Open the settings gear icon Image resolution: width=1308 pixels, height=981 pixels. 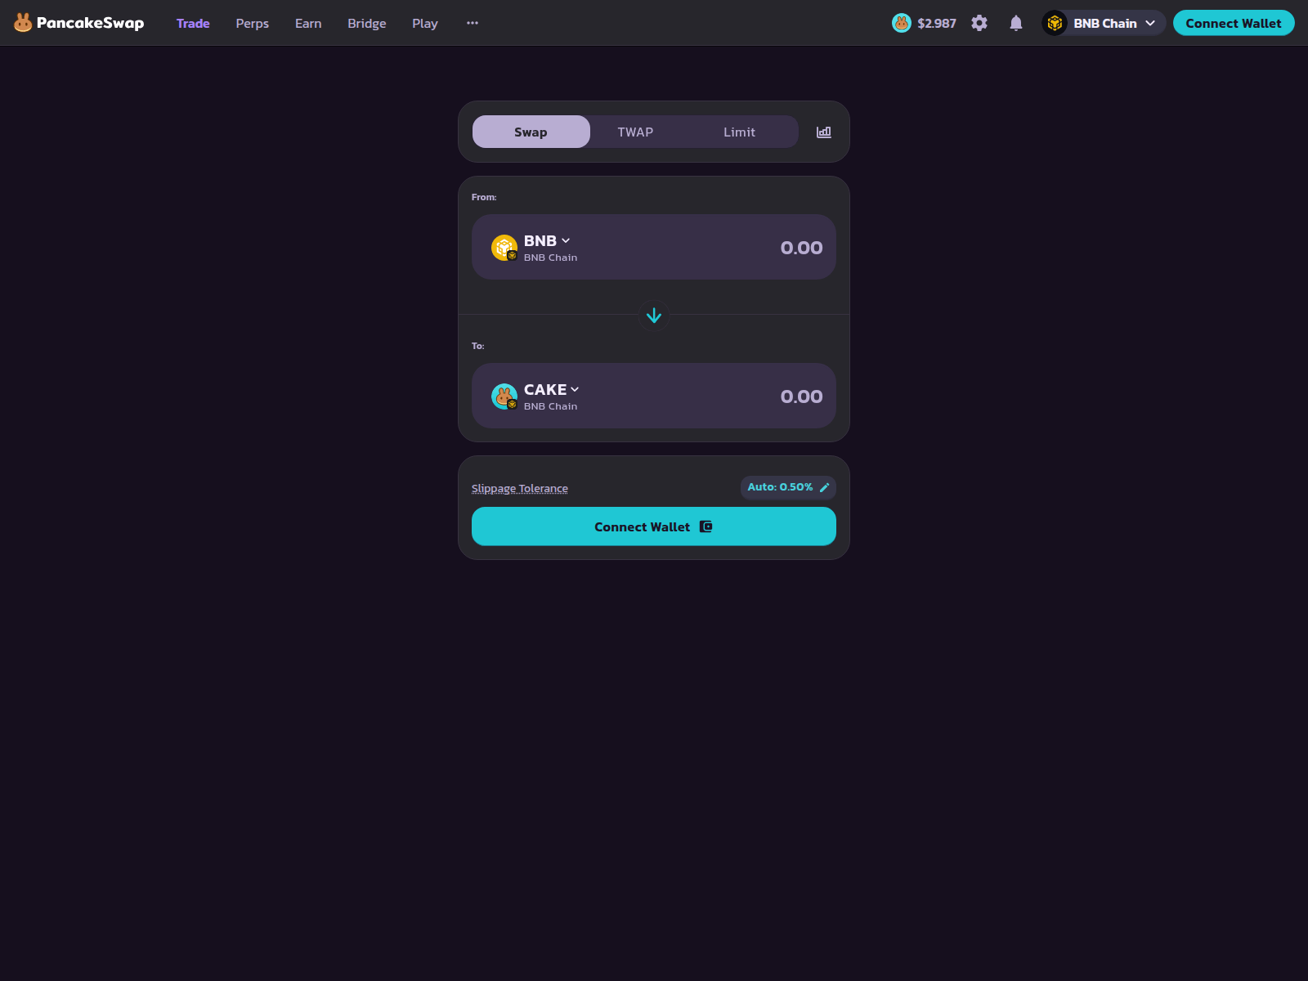coord(979,23)
